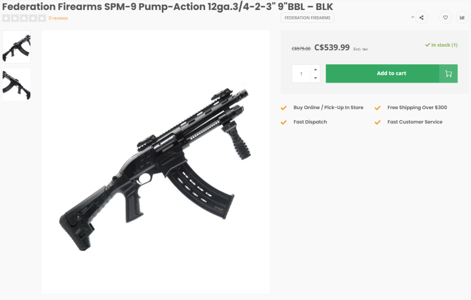The image size is (471, 300).
Task: Open the 0 reviews link
Action: click(x=58, y=18)
